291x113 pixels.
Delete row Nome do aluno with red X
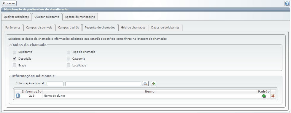point(273,96)
